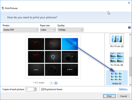The width and height of the screenshot is (132, 100).
Task: Open the Options... link
Action: [123, 89]
